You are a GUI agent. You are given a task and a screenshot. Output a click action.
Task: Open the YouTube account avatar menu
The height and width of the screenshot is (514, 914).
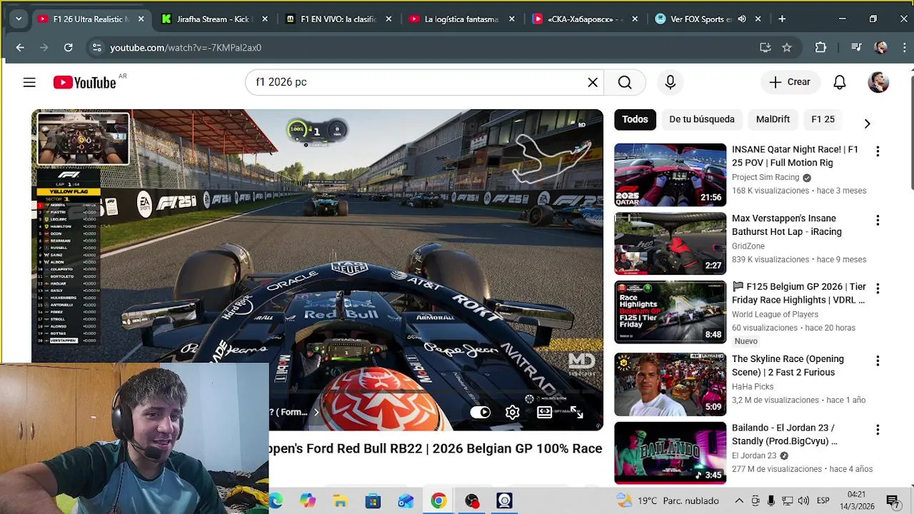[x=878, y=82]
